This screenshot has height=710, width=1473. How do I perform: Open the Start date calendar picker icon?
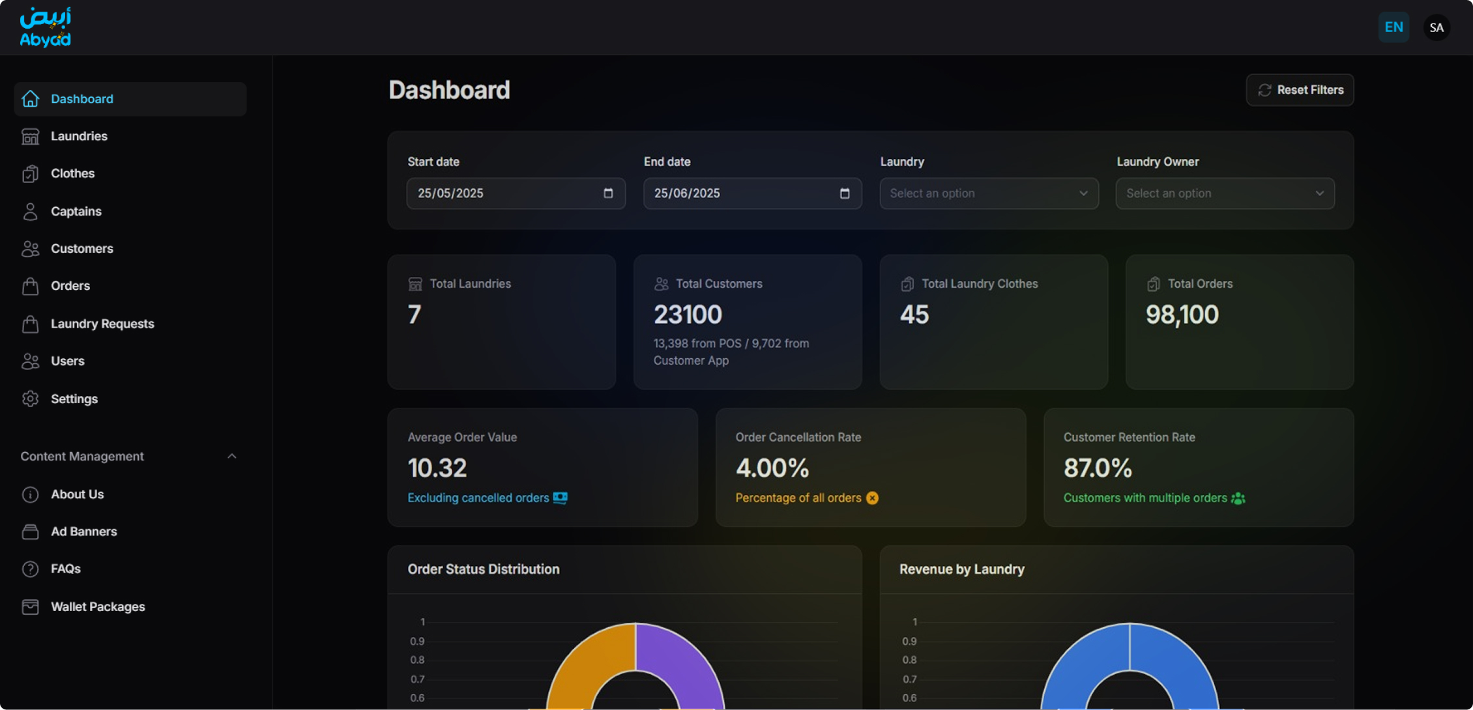(x=608, y=193)
